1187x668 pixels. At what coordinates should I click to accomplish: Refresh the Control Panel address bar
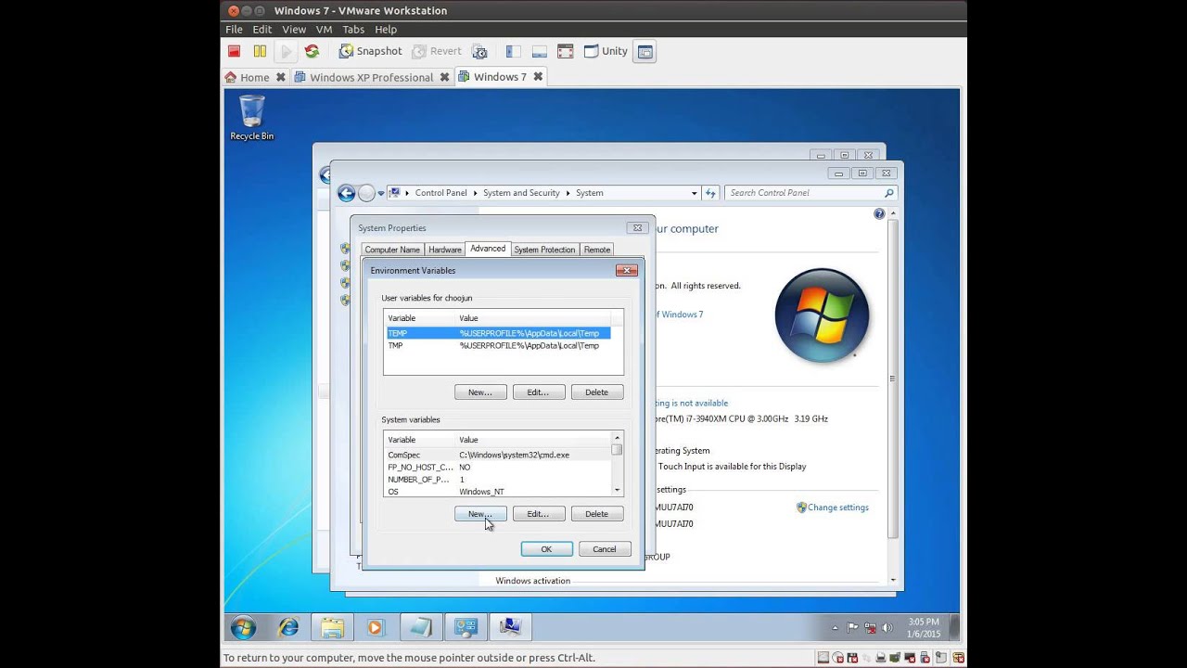coord(710,193)
